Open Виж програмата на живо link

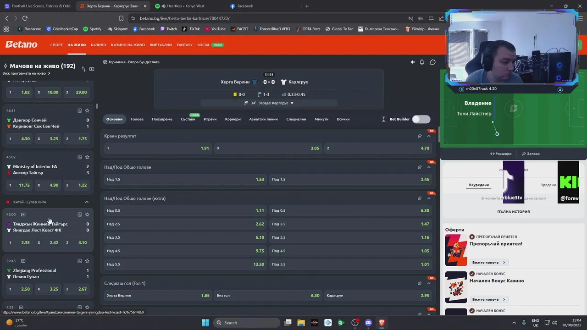[x=26, y=73]
